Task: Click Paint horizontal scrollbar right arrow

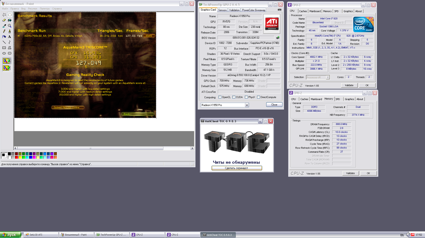Action: 192,148
